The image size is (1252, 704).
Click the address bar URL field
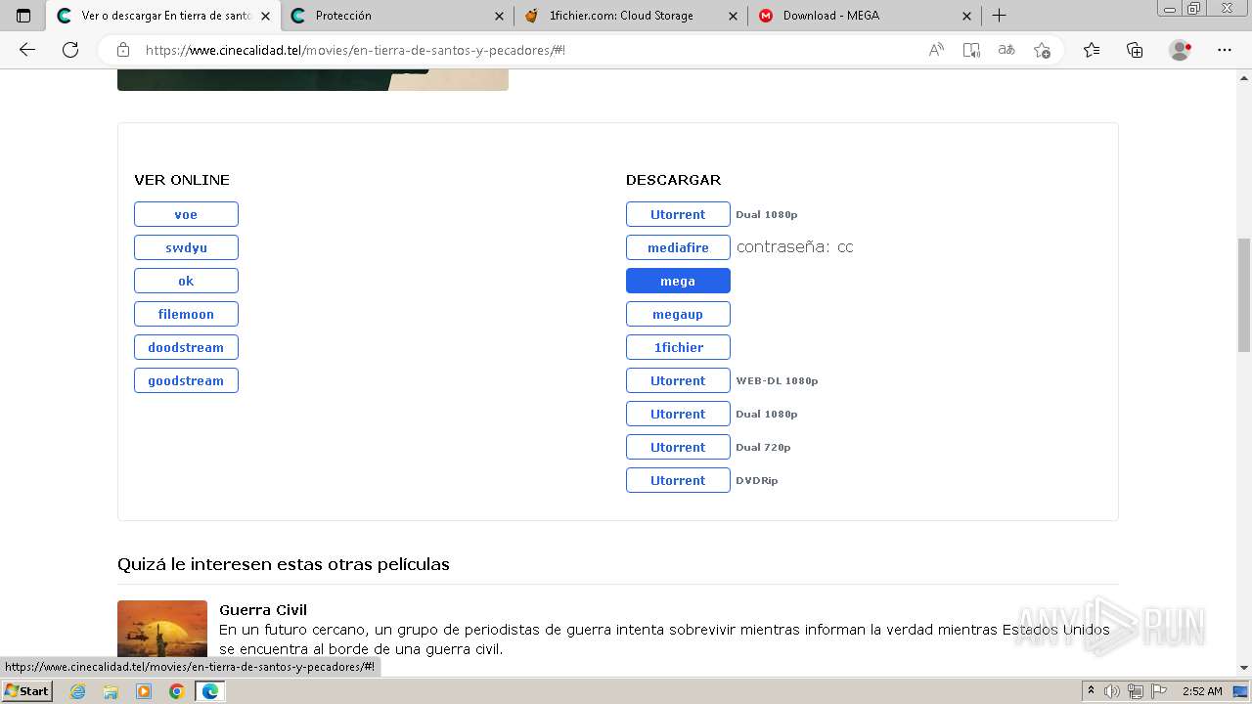click(x=528, y=50)
